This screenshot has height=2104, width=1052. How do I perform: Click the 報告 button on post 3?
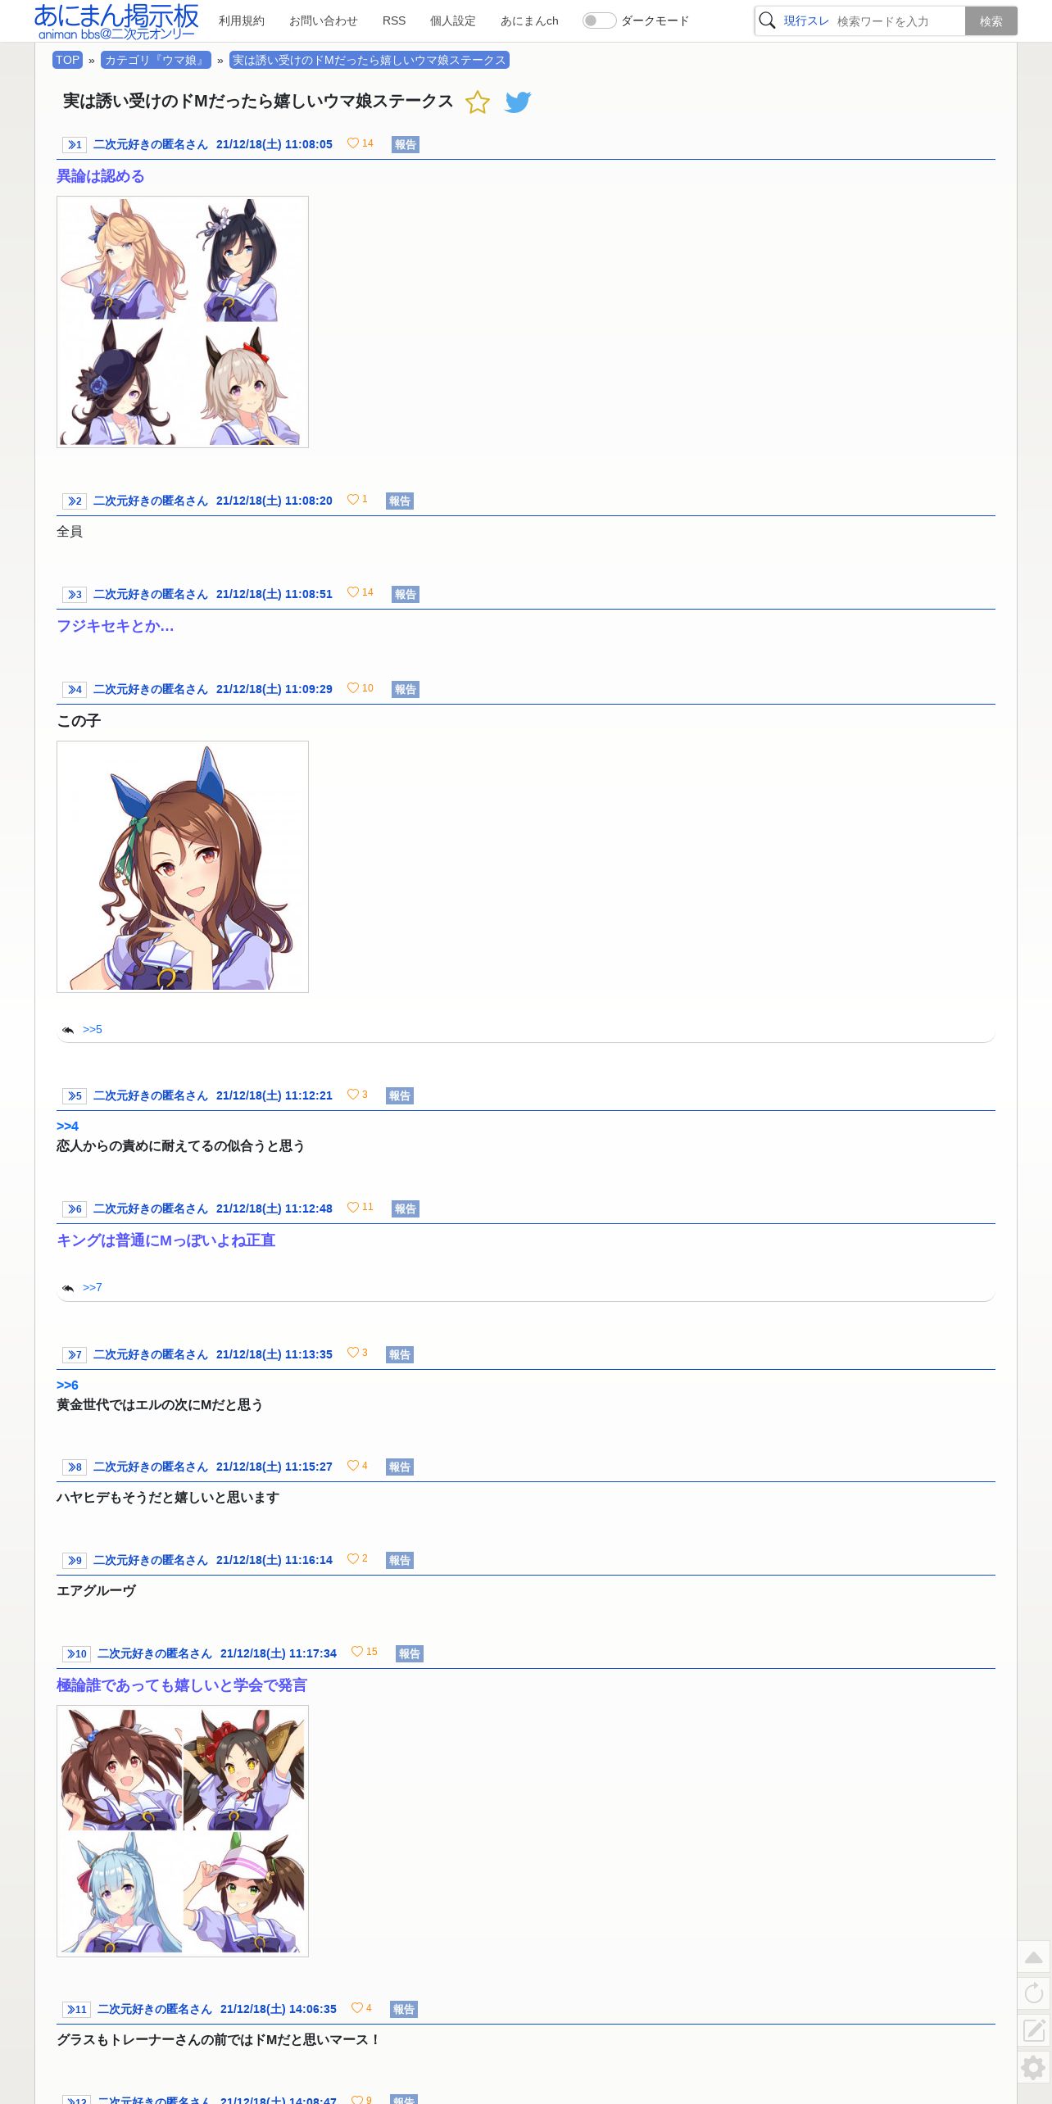point(406,594)
